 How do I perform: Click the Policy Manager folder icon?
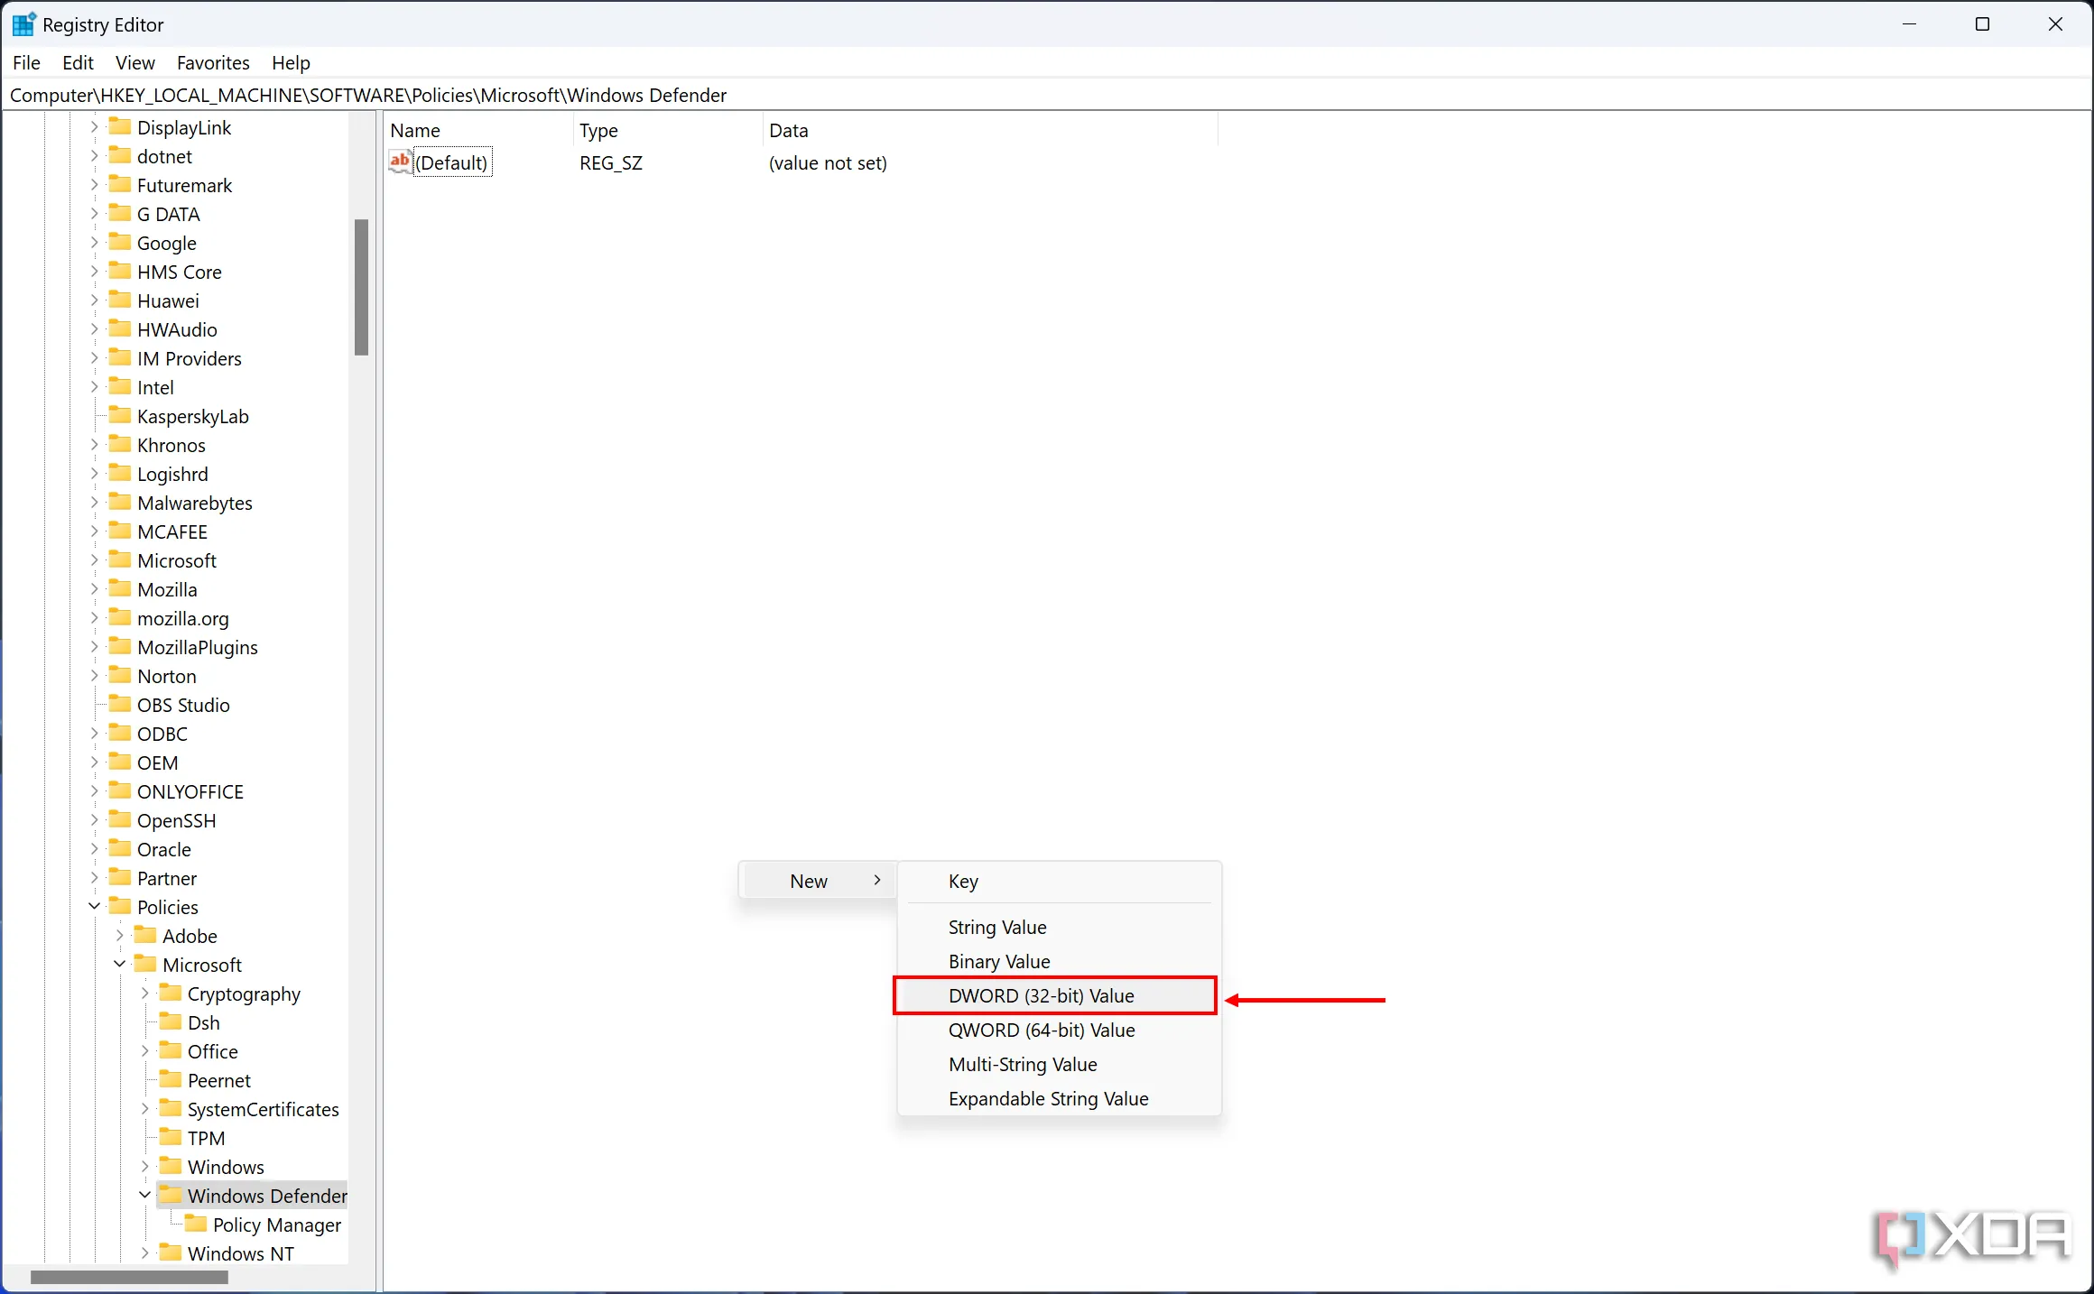196,1224
